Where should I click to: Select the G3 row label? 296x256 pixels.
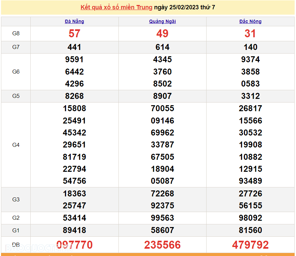[16, 199]
